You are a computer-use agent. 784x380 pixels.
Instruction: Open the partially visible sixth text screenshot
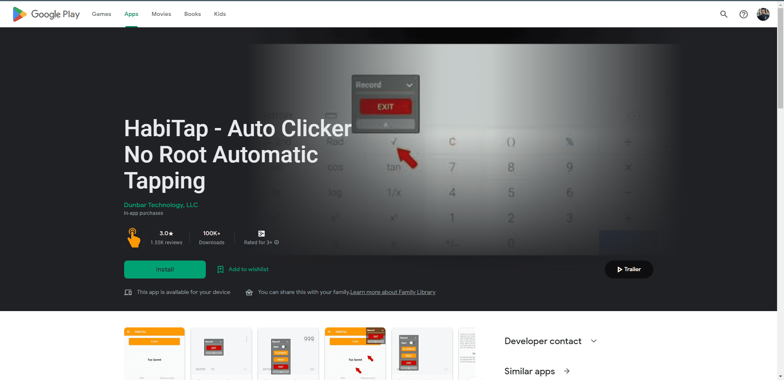coord(467,353)
